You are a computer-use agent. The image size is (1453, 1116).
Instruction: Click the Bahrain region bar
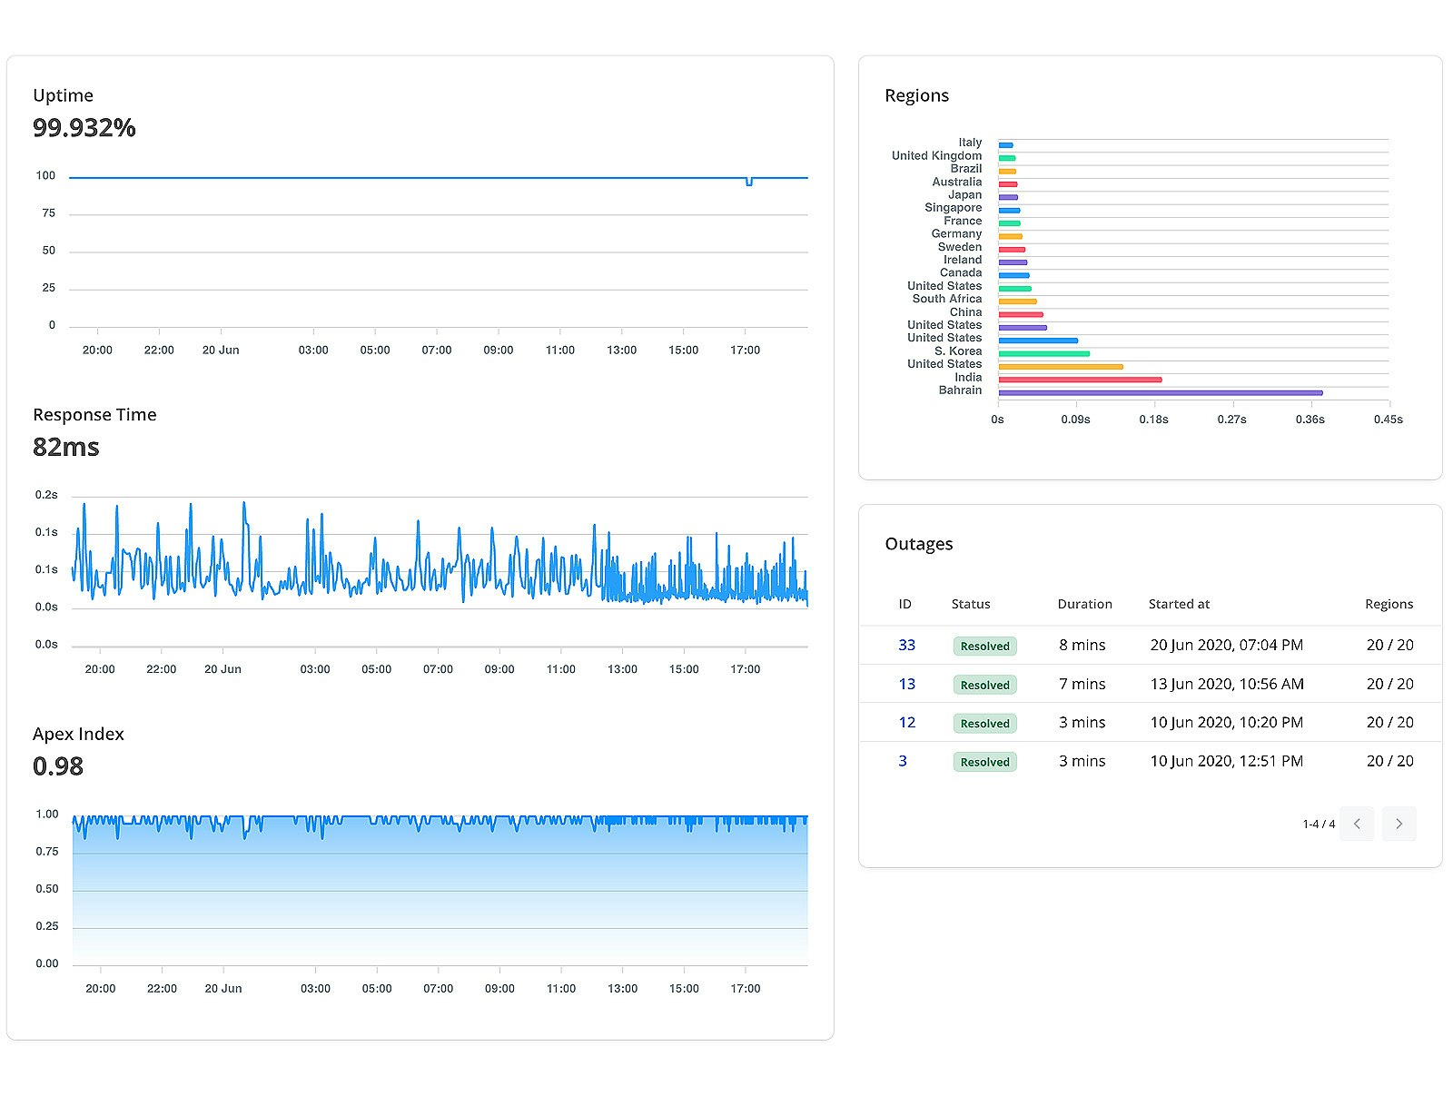(1161, 393)
